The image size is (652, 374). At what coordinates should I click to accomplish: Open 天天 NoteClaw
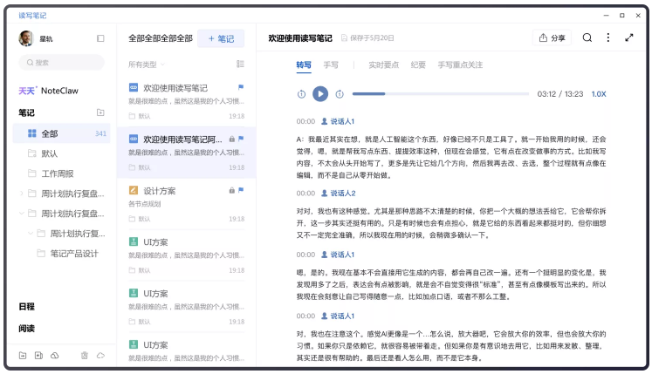coord(49,91)
